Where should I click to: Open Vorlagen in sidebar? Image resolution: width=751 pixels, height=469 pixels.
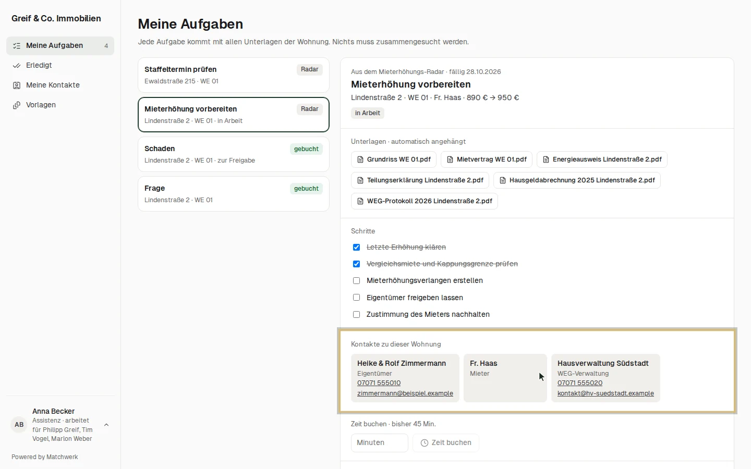[x=60, y=105]
